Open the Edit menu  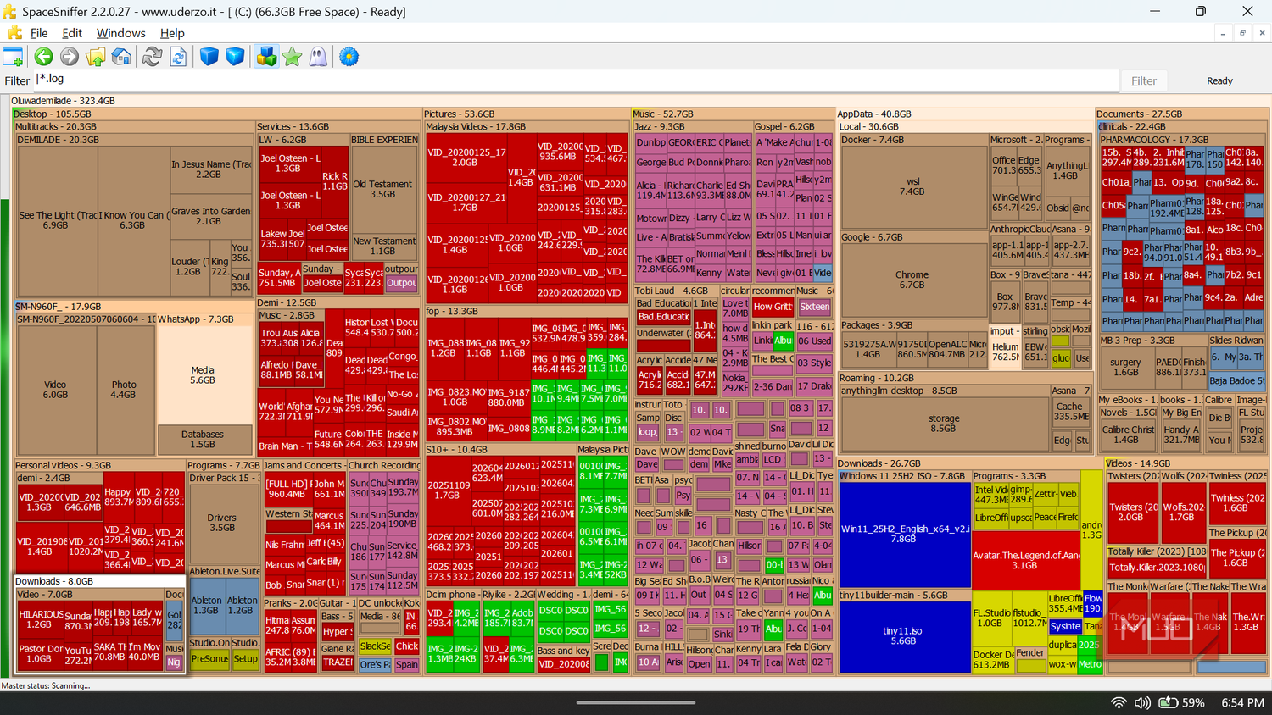coord(72,33)
